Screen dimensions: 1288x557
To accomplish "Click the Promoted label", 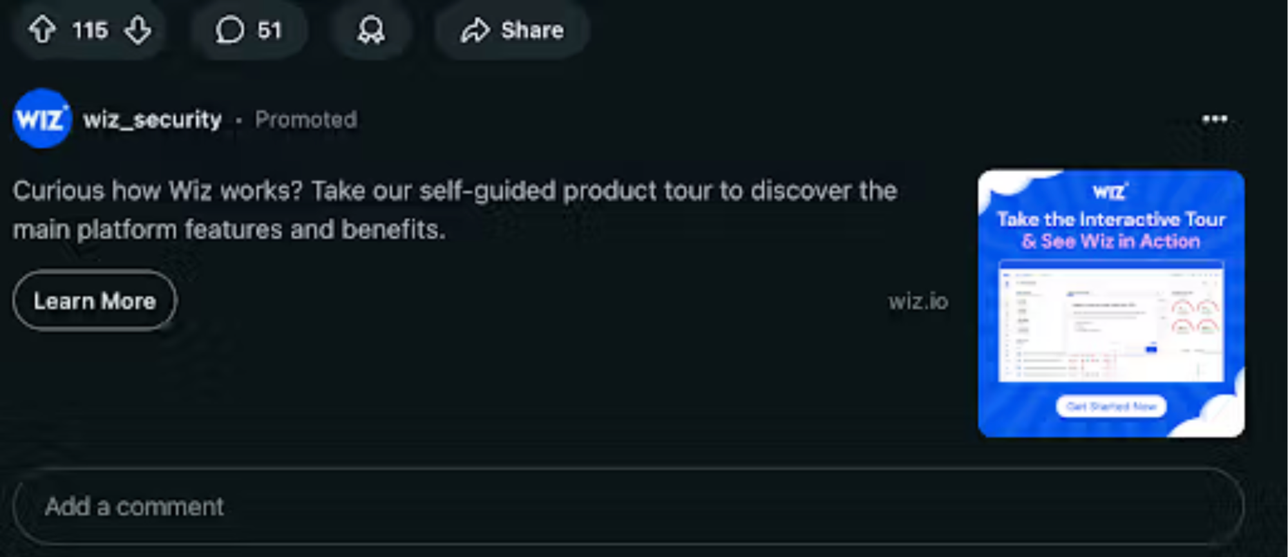I will click(306, 119).
